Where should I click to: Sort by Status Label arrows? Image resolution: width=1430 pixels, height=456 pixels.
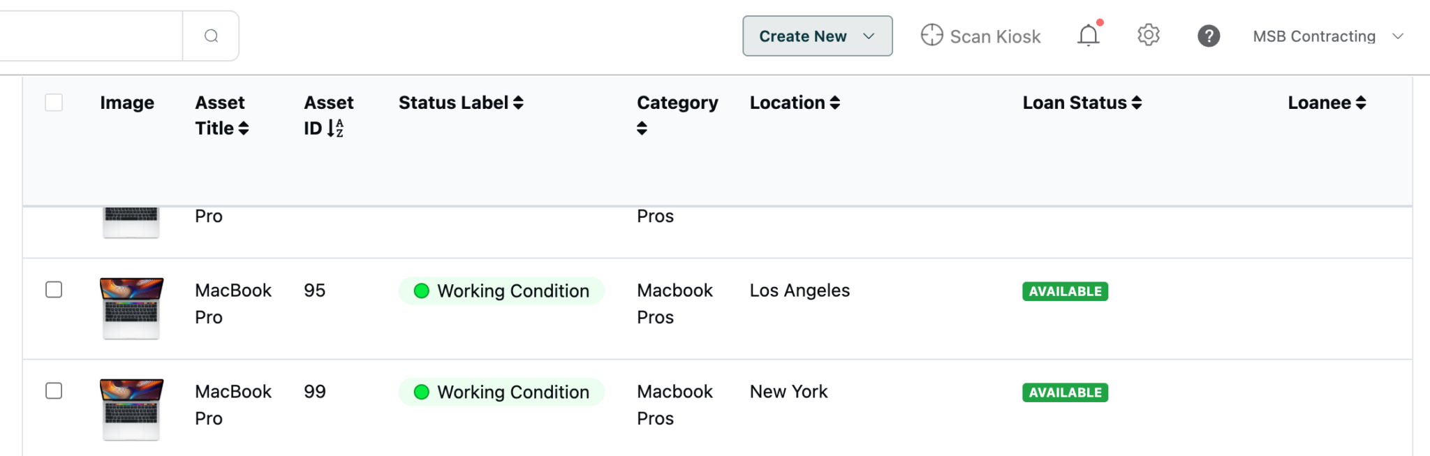point(518,103)
